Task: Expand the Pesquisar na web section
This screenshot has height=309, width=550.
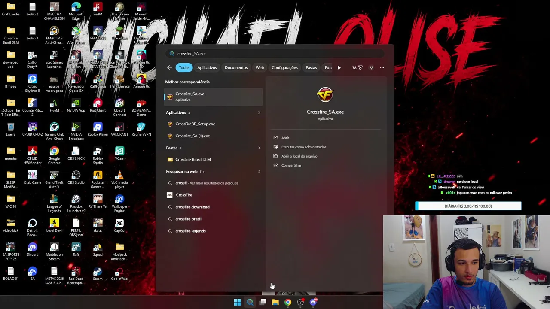Action: (x=259, y=171)
